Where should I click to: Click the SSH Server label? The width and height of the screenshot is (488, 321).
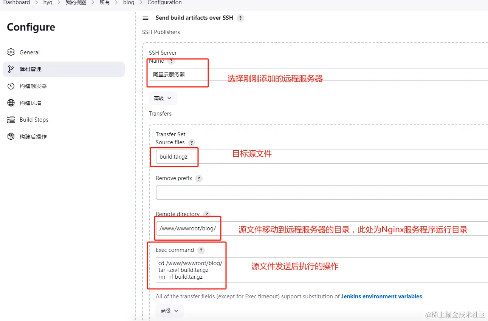pyautogui.click(x=163, y=53)
